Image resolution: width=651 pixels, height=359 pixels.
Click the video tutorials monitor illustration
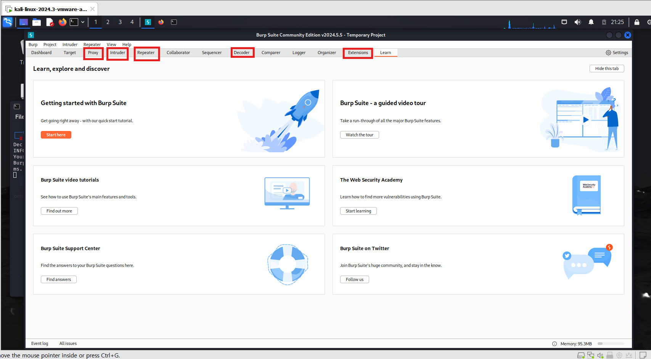[287, 193]
